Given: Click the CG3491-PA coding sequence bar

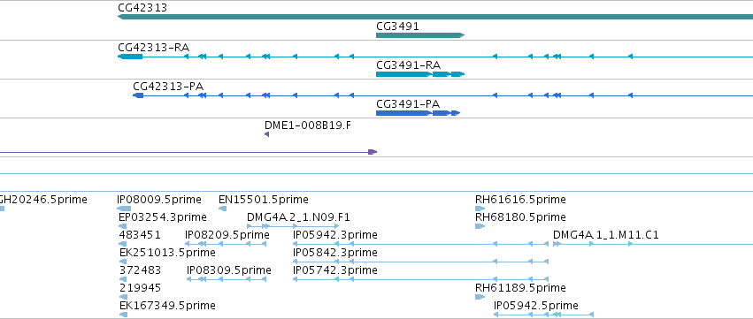Looking at the screenshot, I should click(x=418, y=113).
